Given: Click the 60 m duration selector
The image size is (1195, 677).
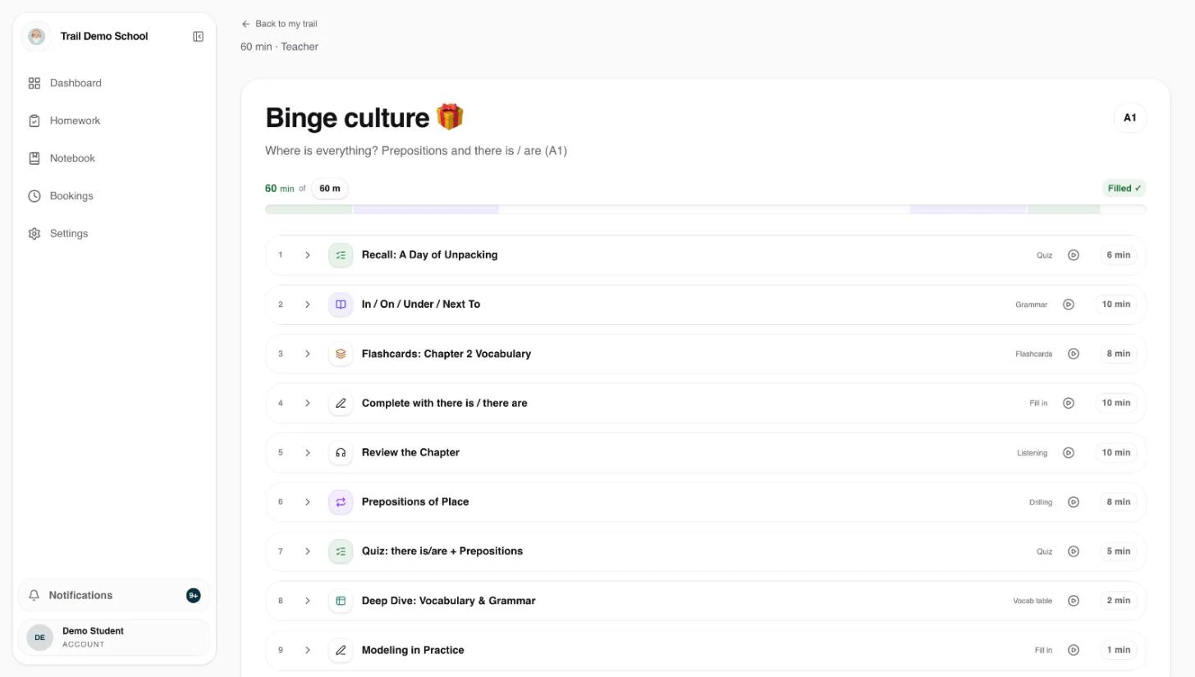Looking at the screenshot, I should click(x=330, y=189).
